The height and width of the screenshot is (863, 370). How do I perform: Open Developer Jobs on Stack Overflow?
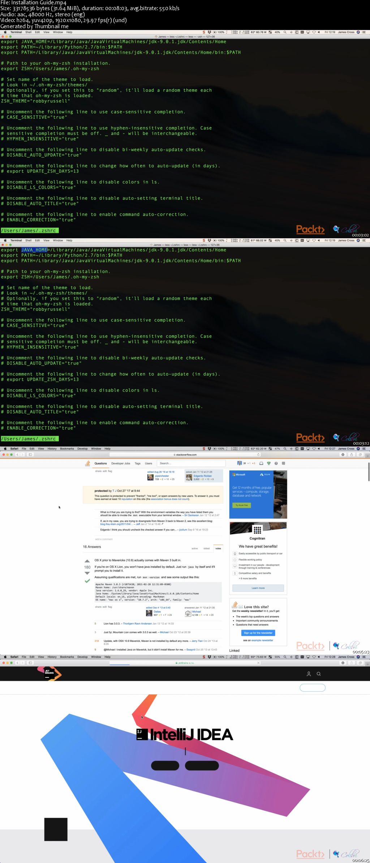tap(121, 463)
